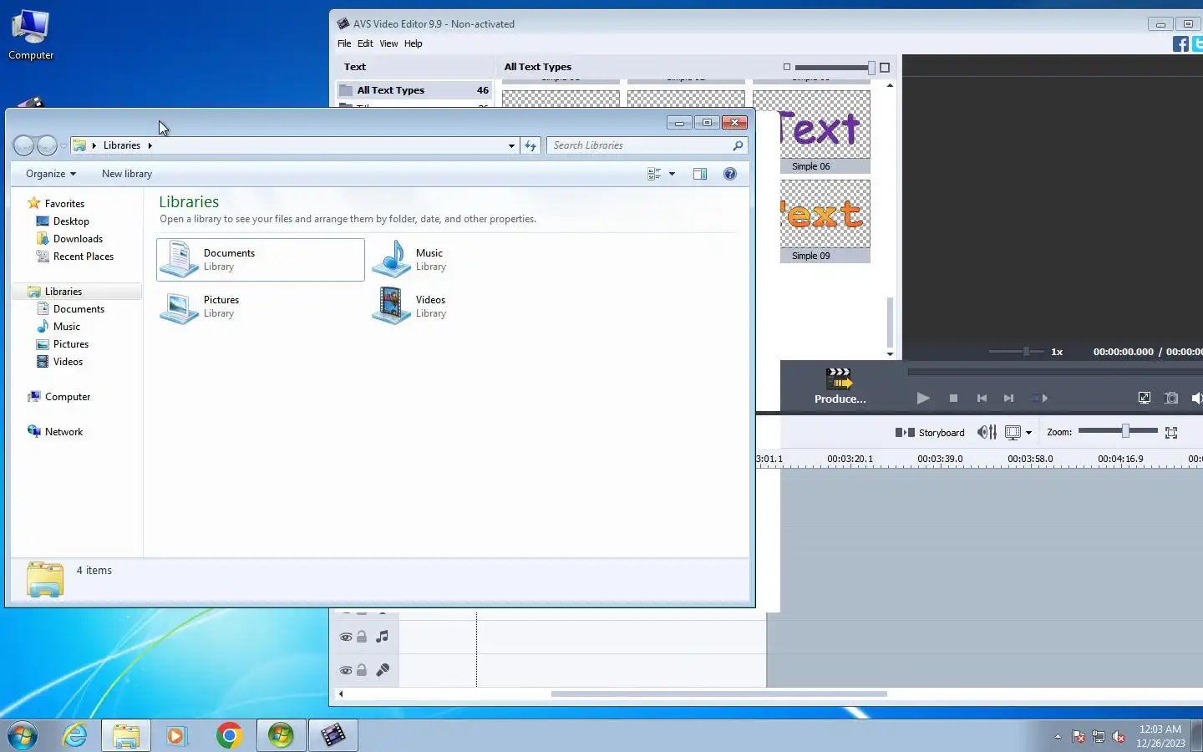This screenshot has width=1203, height=752.
Task: Select Recent Places in navigation pane
Action: [83, 257]
